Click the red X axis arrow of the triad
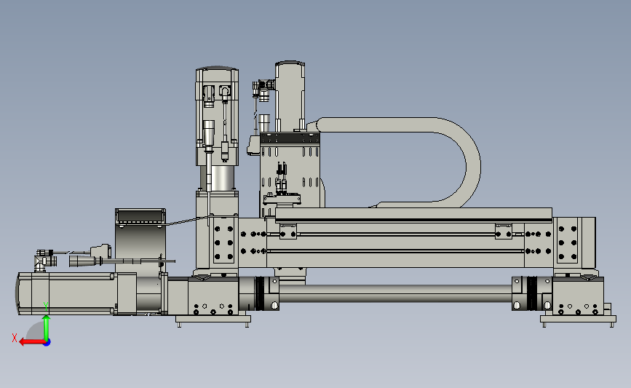631x388 pixels. 31,342
